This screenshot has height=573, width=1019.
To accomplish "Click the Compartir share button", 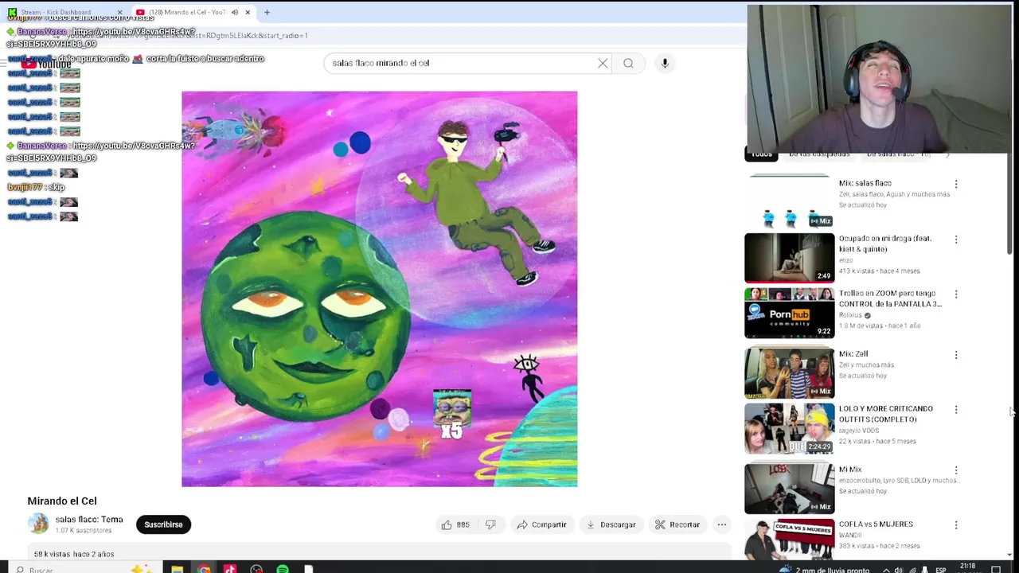I will coord(541,524).
